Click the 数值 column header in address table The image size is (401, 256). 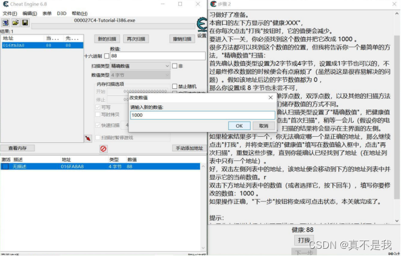(132, 160)
